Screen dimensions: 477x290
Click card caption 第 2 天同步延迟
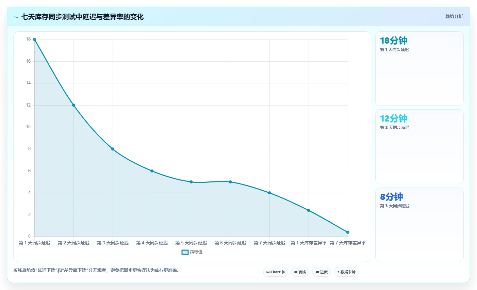pyautogui.click(x=395, y=128)
